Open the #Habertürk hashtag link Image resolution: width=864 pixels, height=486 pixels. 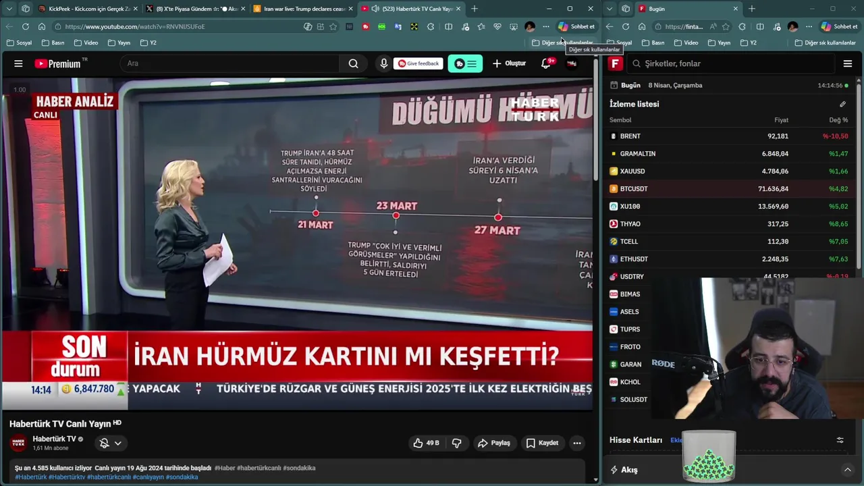(31, 477)
